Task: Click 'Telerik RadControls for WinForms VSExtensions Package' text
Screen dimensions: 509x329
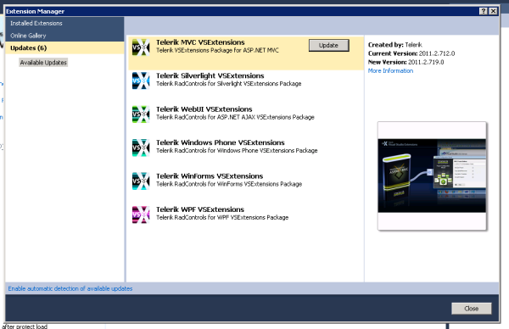Action: (229, 184)
